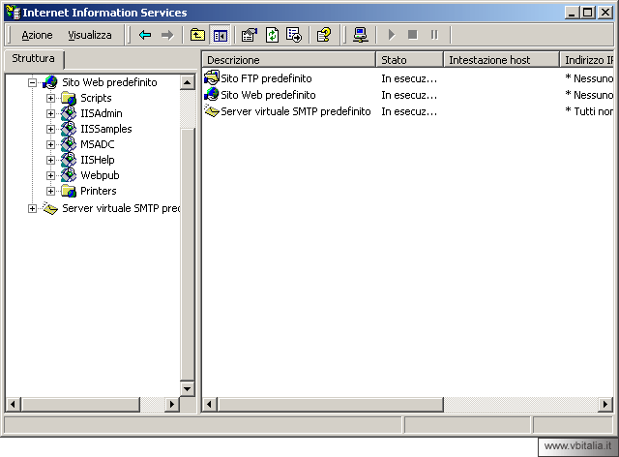Click the IISSamples application icon in the tree
Viewport: 619px width, 457px height.
coord(69,129)
